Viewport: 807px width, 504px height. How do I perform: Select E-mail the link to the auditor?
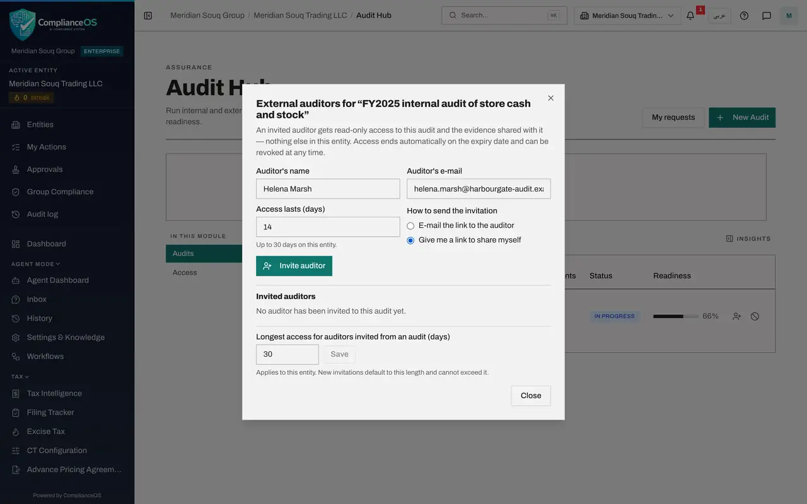(x=410, y=226)
